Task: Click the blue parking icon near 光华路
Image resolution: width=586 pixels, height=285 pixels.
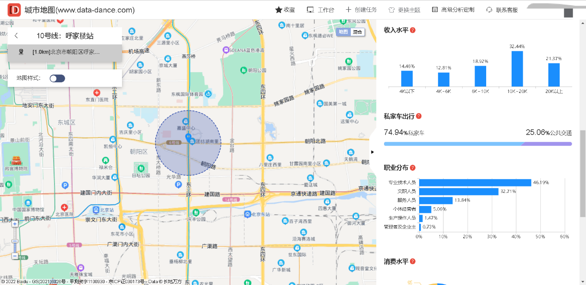Action: click(x=178, y=185)
